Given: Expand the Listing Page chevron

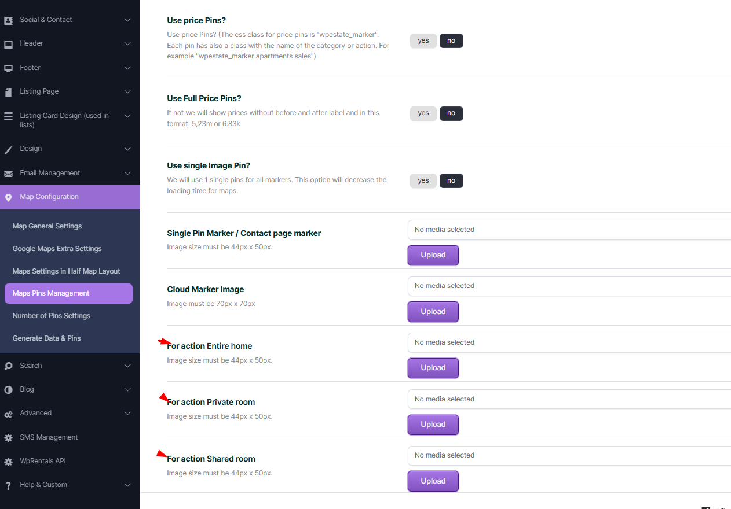Looking at the screenshot, I should tap(127, 91).
